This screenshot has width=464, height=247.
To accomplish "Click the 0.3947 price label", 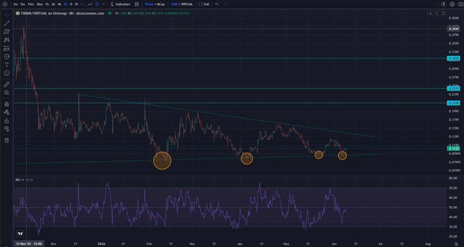I will [x=453, y=29].
